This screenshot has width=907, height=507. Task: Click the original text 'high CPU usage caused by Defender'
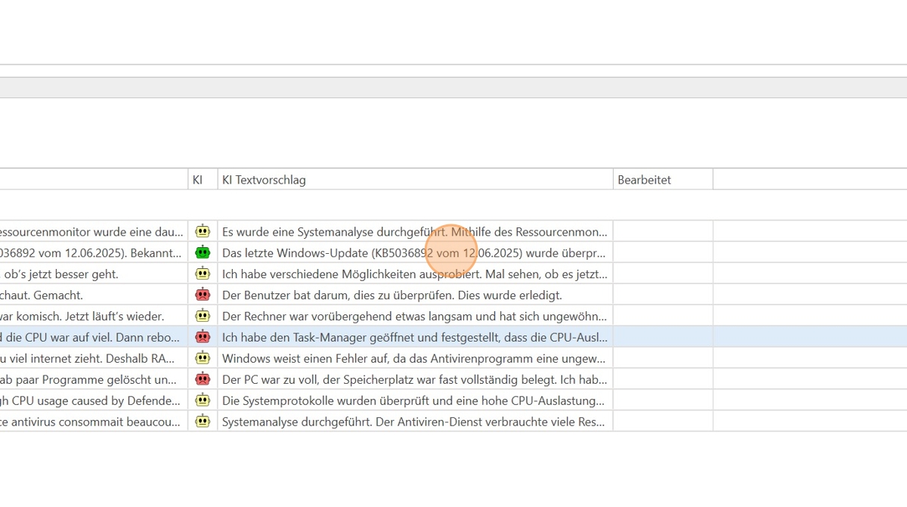[91, 400]
